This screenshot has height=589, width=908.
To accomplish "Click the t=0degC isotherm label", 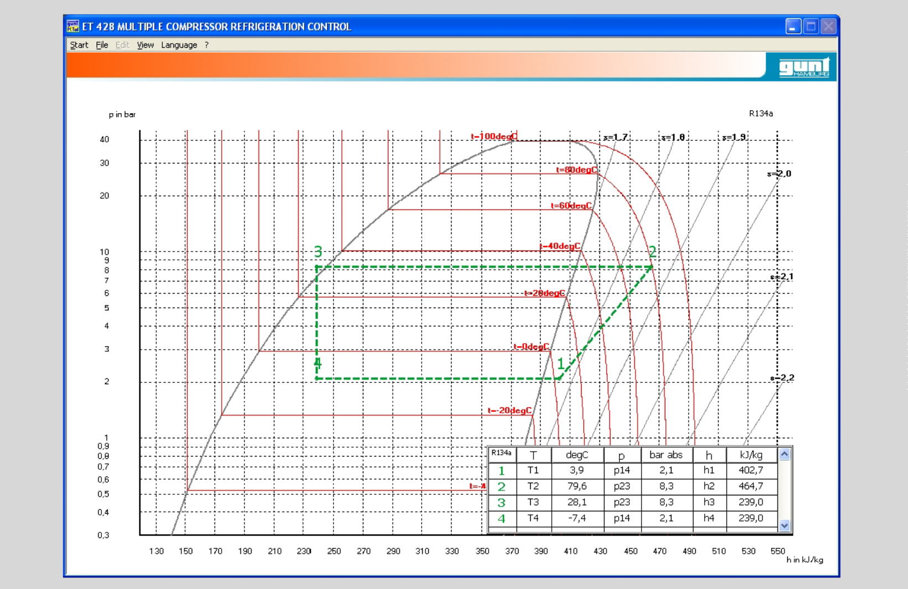I will pyautogui.click(x=531, y=347).
